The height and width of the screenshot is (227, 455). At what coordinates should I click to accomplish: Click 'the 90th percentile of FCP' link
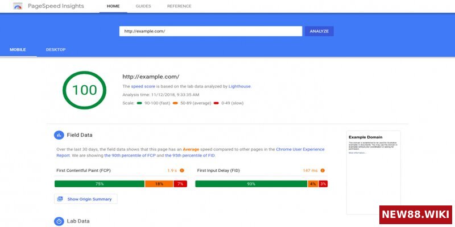pos(130,155)
